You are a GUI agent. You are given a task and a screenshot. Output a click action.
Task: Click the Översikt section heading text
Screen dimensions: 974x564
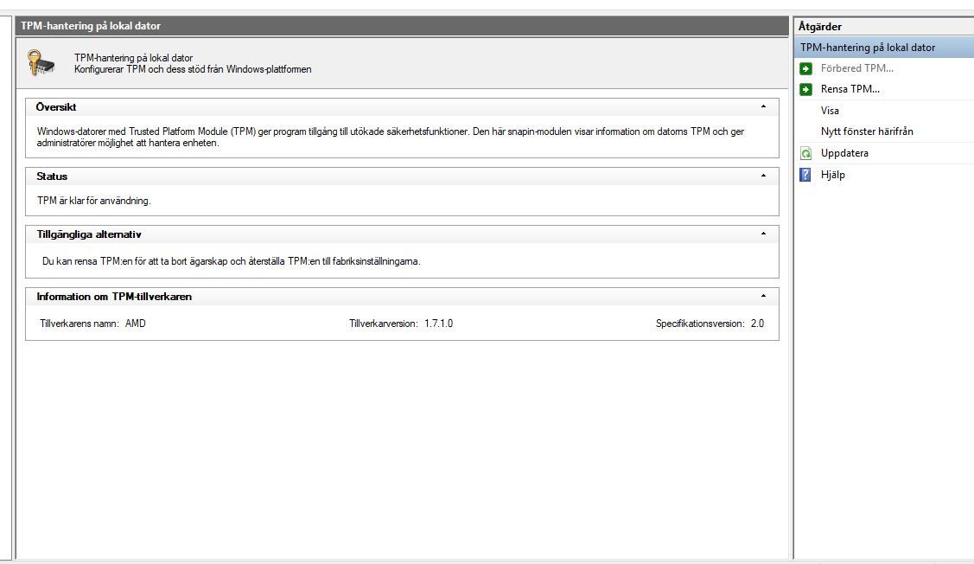(x=56, y=107)
